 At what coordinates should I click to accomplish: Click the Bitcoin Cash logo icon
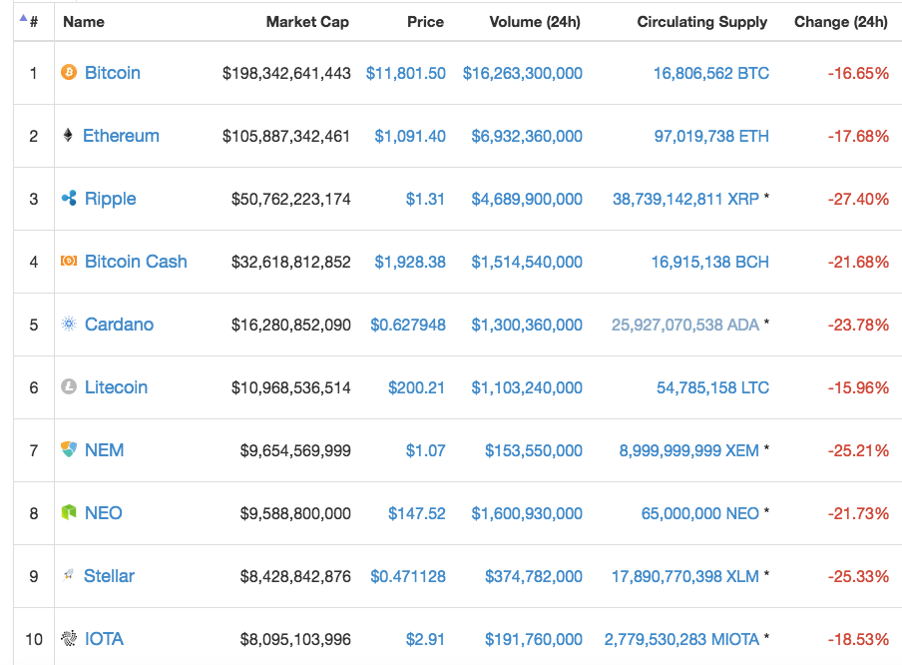(69, 262)
